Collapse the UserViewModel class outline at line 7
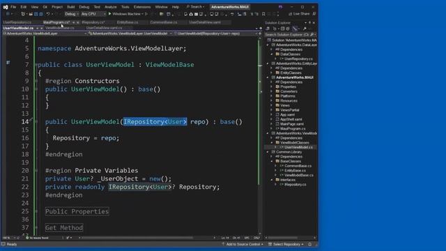The width and height of the screenshot is (446, 251). (x=36, y=65)
